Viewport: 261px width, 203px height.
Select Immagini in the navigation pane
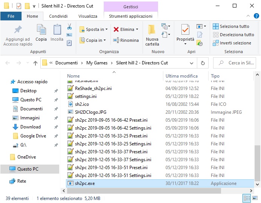(x=30, y=118)
